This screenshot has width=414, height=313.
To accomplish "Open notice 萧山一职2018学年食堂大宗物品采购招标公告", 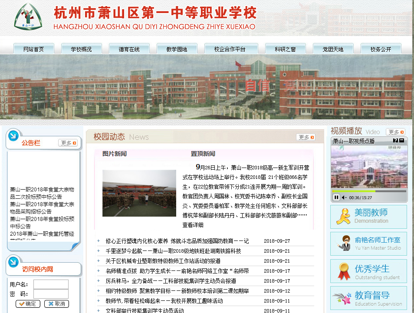I will pyautogui.click(x=42, y=208).
